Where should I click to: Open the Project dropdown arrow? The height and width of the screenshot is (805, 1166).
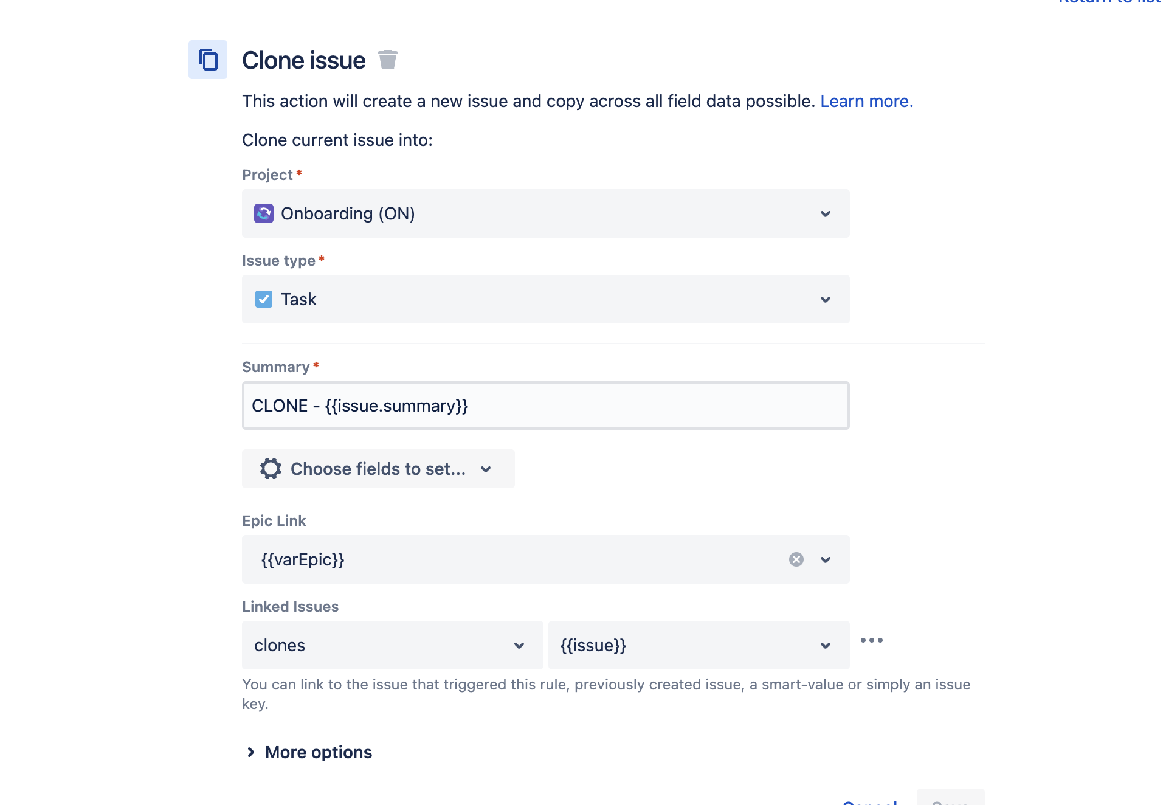pos(826,214)
